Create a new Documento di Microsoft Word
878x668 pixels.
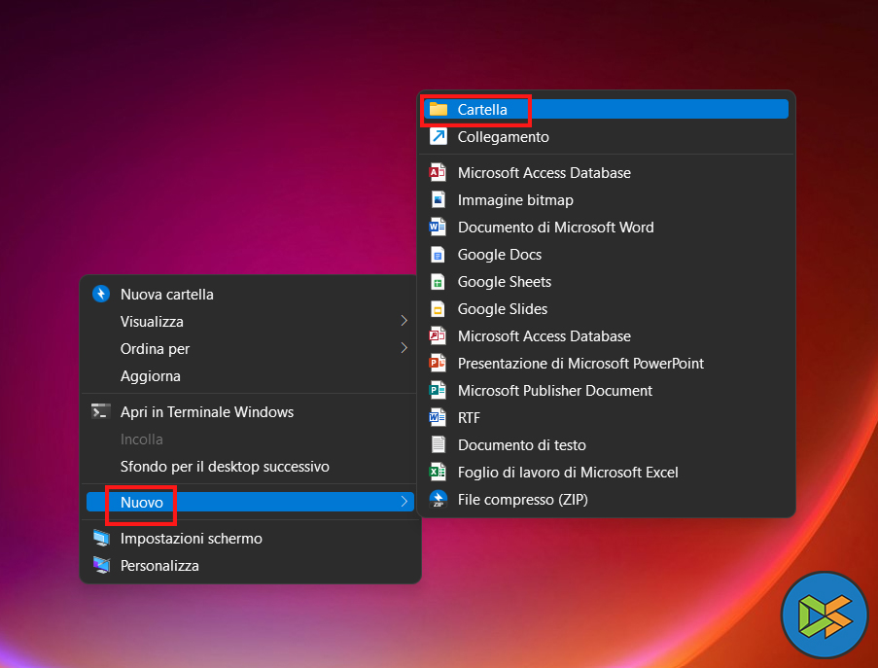[x=555, y=228]
